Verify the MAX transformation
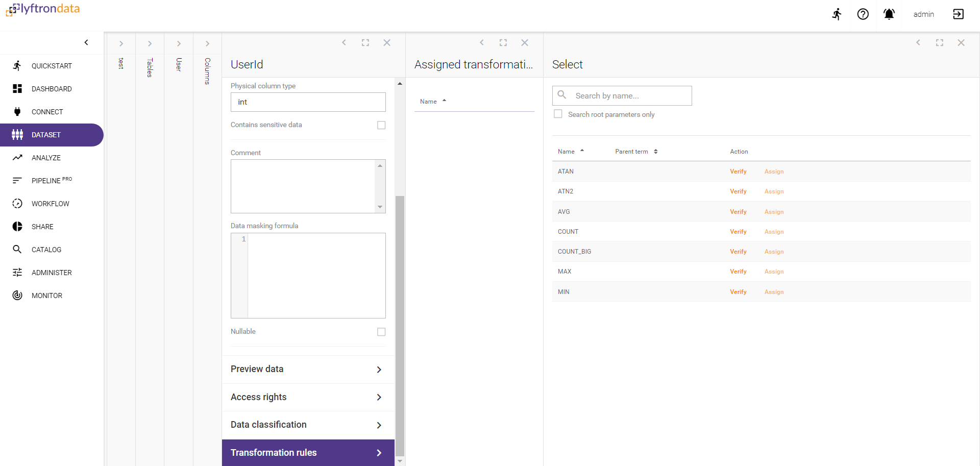The height and width of the screenshot is (466, 980). click(x=738, y=272)
